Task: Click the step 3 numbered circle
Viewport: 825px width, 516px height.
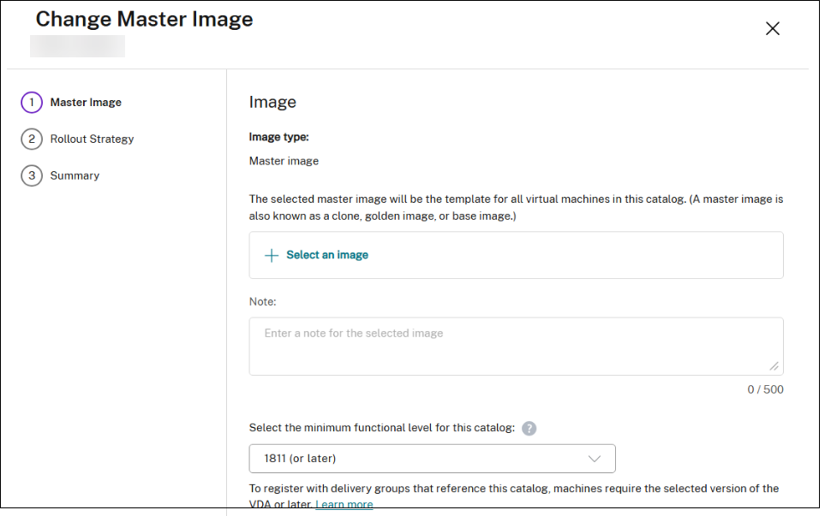Action: [x=32, y=176]
